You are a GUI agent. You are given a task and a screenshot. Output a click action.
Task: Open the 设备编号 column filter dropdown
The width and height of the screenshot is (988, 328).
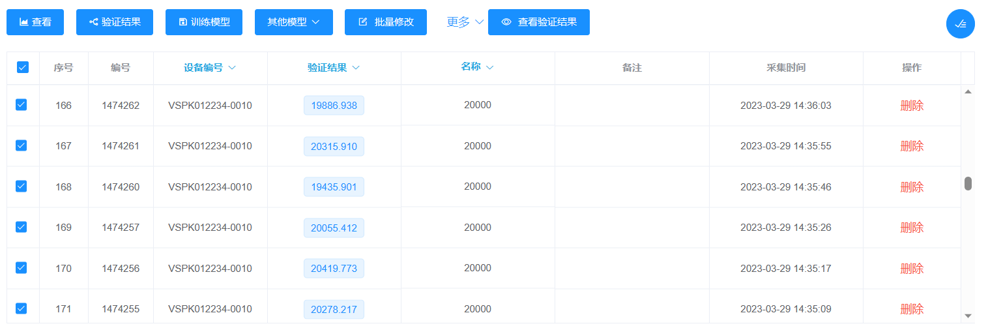pos(209,68)
